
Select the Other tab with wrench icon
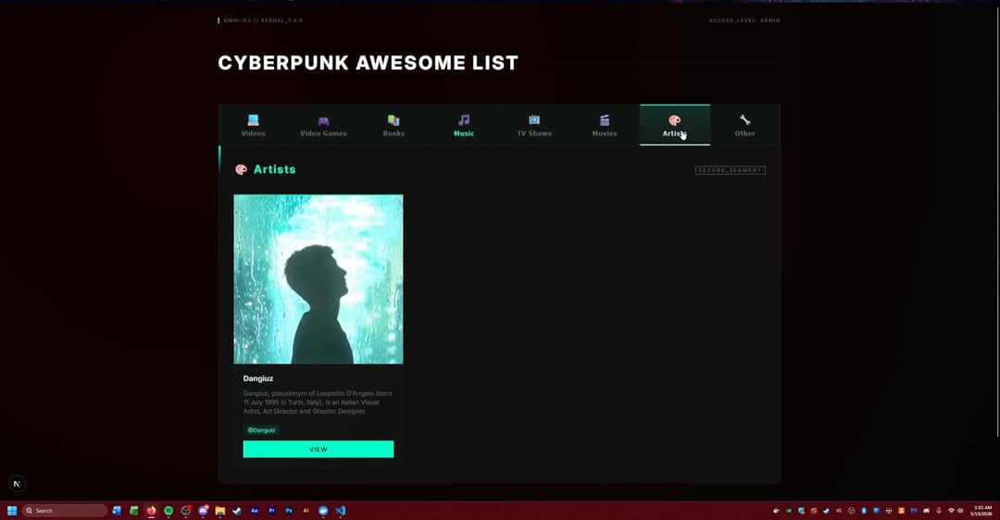[745, 126]
